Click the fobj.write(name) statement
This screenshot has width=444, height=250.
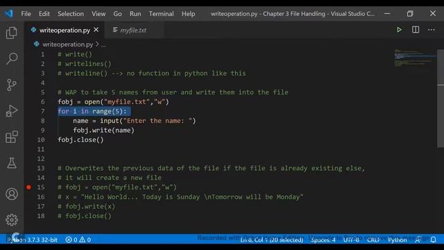(x=103, y=131)
